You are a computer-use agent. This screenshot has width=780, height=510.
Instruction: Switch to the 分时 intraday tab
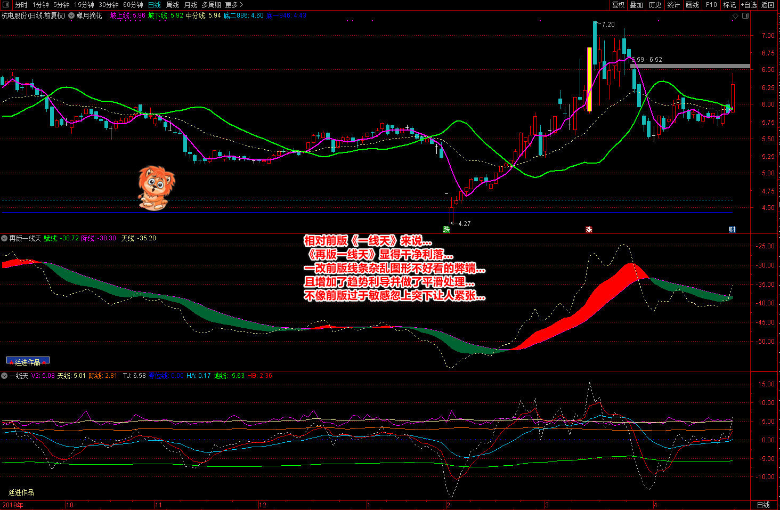21,5
